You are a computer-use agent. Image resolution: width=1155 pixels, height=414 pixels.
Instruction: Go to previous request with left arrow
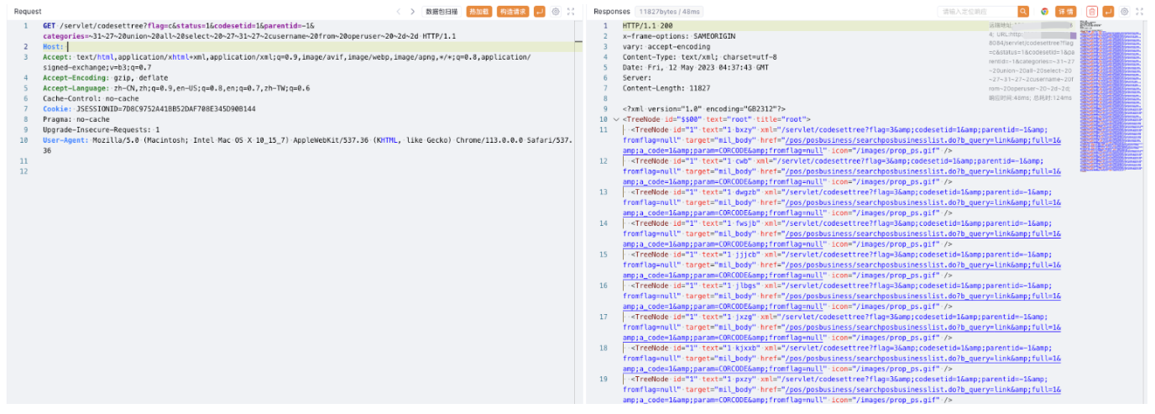pos(399,12)
